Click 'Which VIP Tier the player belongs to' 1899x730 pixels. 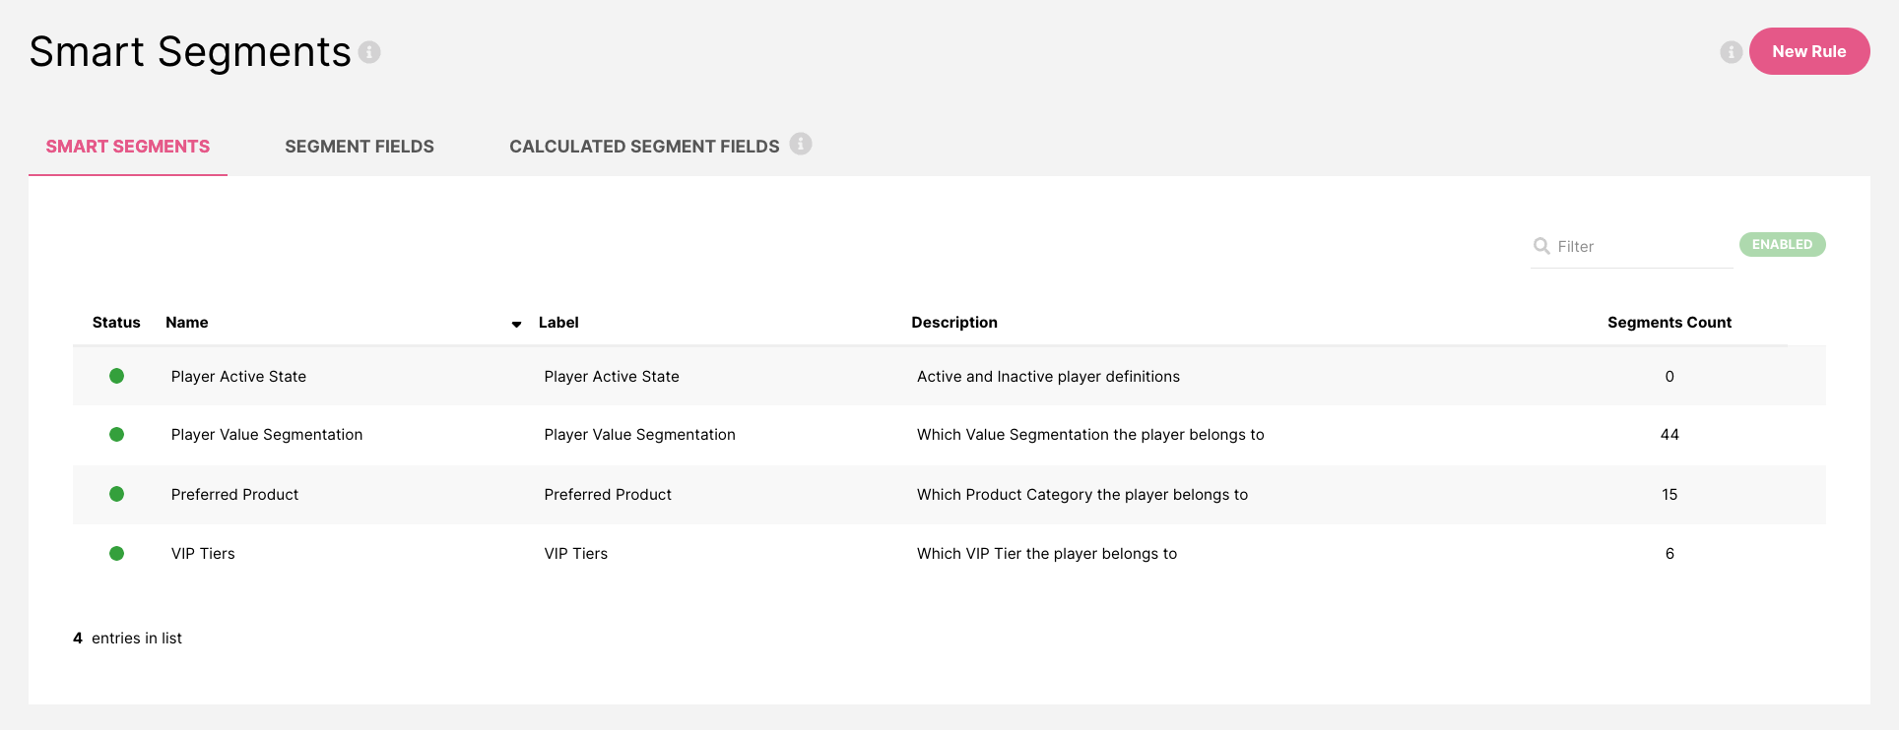coord(1047,553)
